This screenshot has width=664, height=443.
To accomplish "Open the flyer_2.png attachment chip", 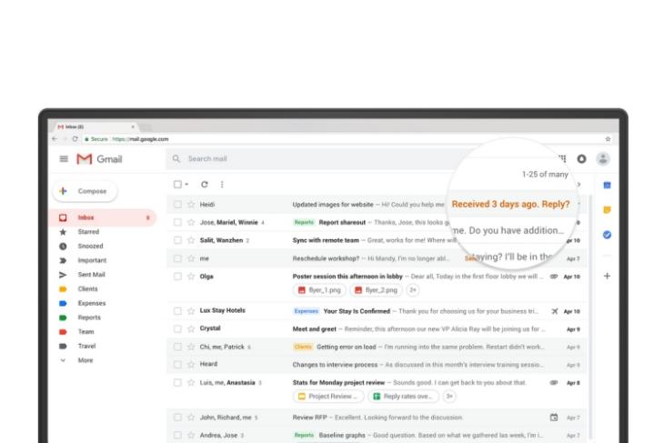I will click(x=376, y=290).
